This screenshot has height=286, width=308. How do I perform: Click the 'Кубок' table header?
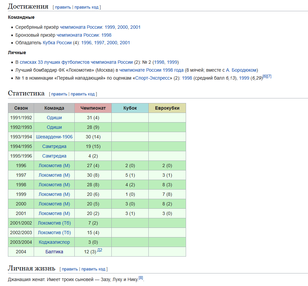tap(130, 108)
